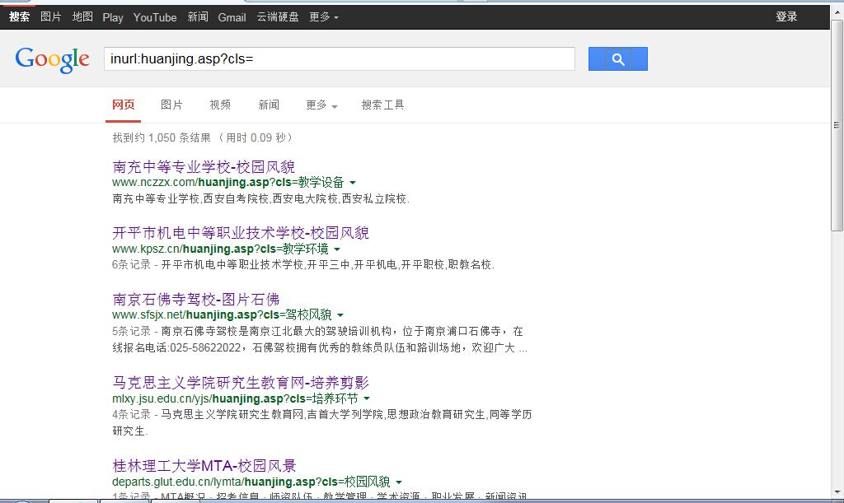This screenshot has height=503, width=844.
Task: Click the Google logo
Action: (52, 59)
